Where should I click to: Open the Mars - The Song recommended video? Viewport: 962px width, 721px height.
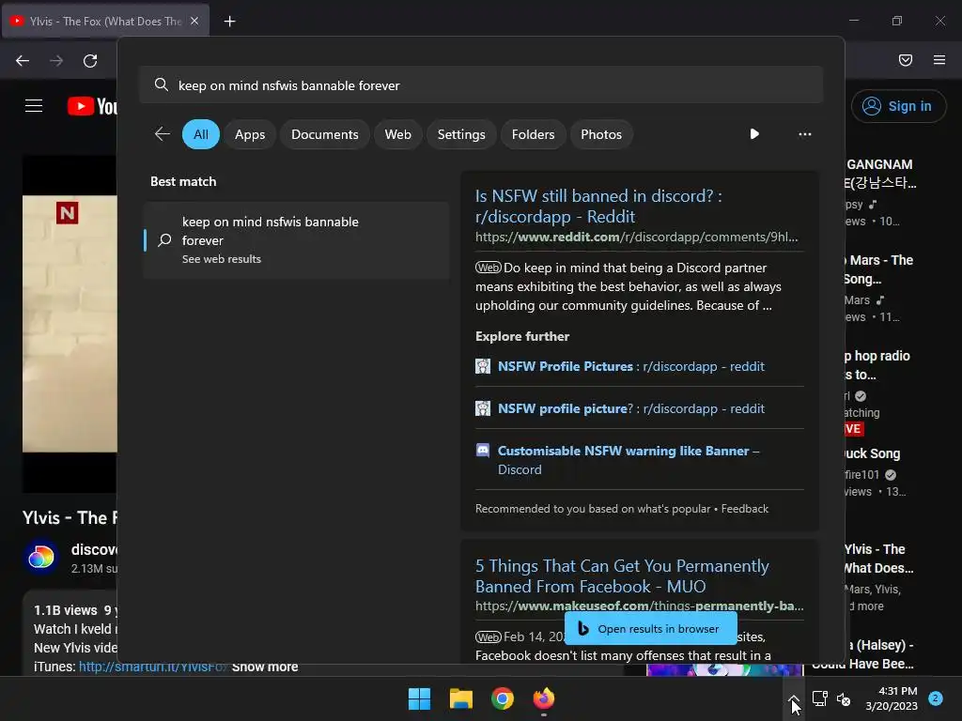pyautogui.click(x=879, y=269)
